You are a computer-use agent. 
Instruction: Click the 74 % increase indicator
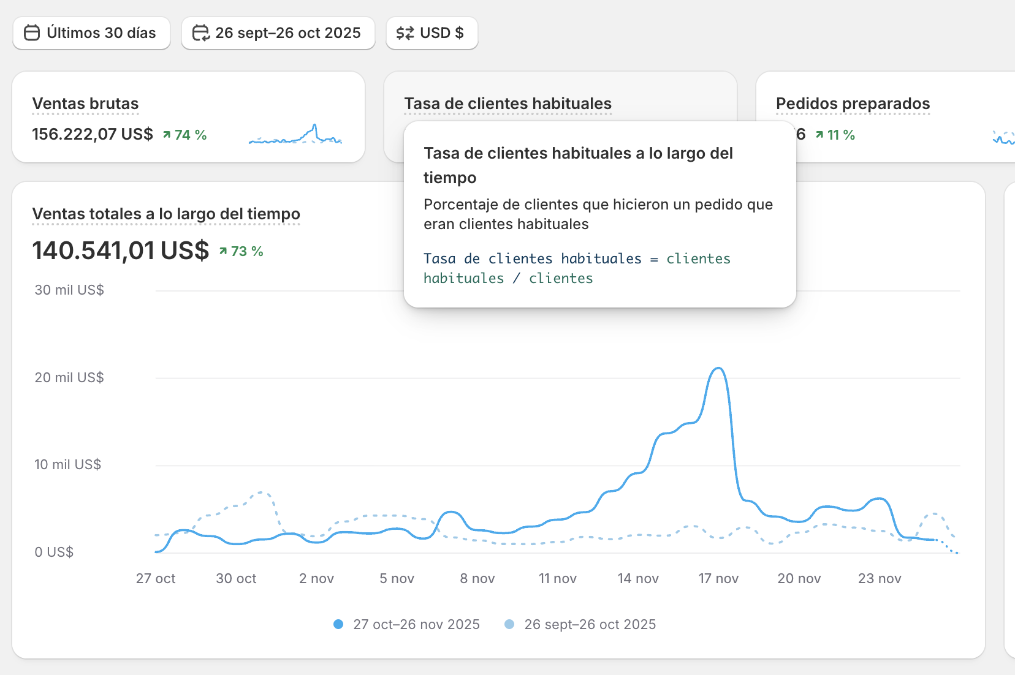184,135
